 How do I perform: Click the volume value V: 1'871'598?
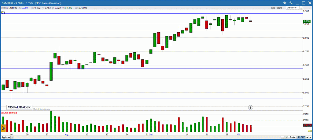pyautogui.click(x=81, y=8)
